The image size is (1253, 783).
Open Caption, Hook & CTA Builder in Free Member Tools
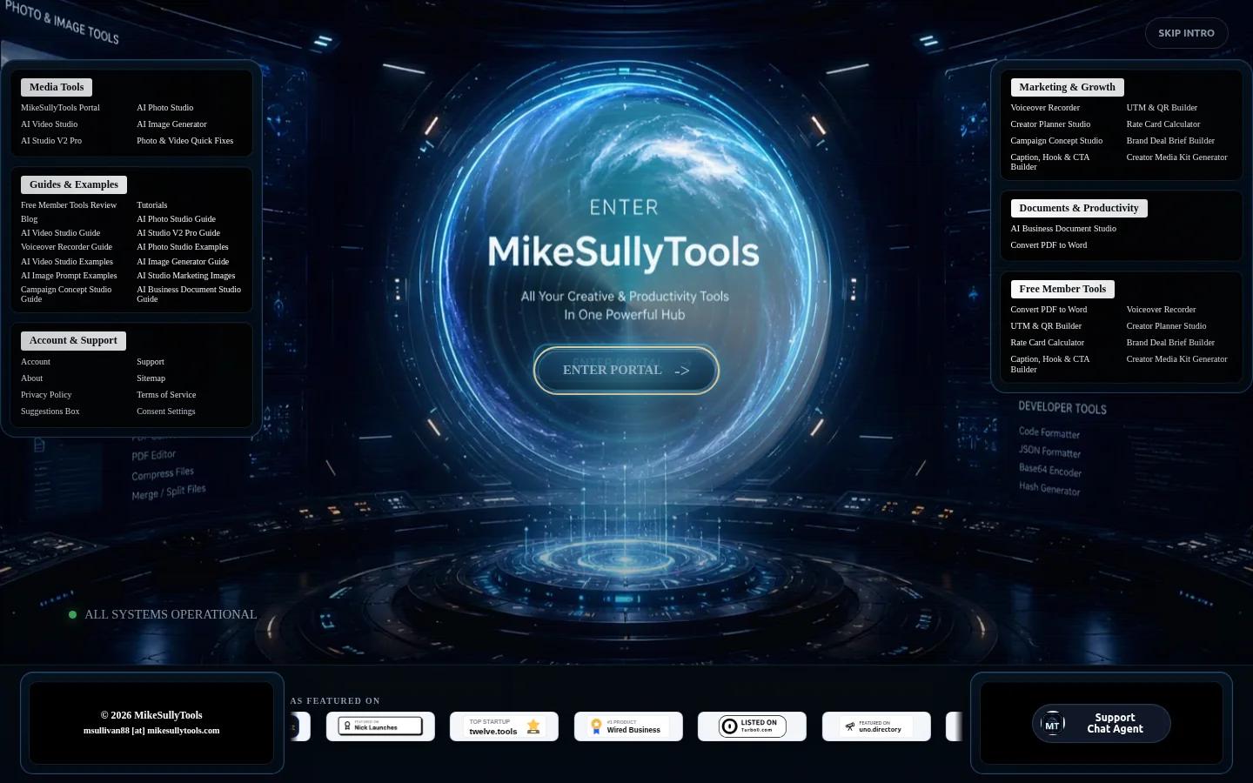(x=1050, y=365)
